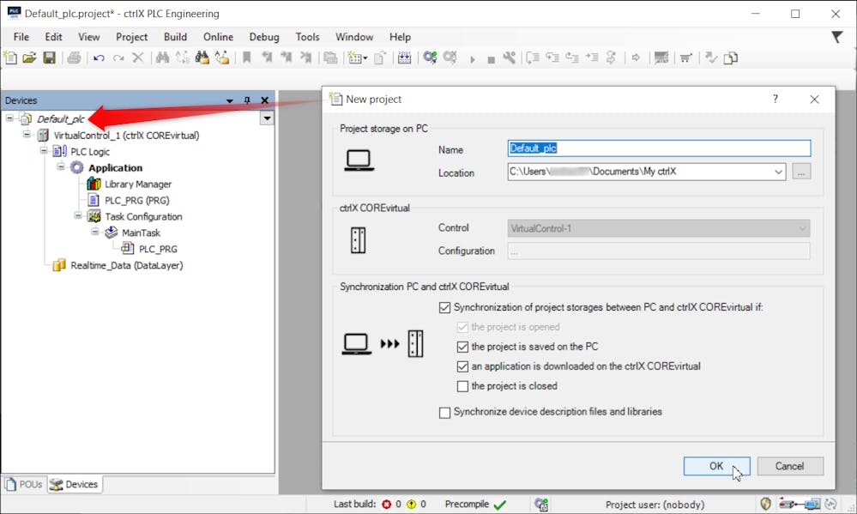Image resolution: width=857 pixels, height=514 pixels.
Task: Open the Tools menu
Action: click(307, 37)
